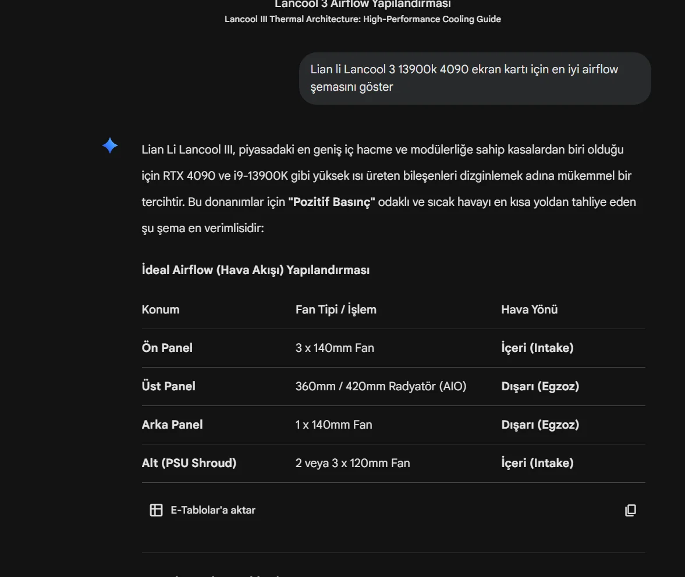Select the 3 x 140mm Fan cell
This screenshot has width=685, height=577.
(335, 348)
